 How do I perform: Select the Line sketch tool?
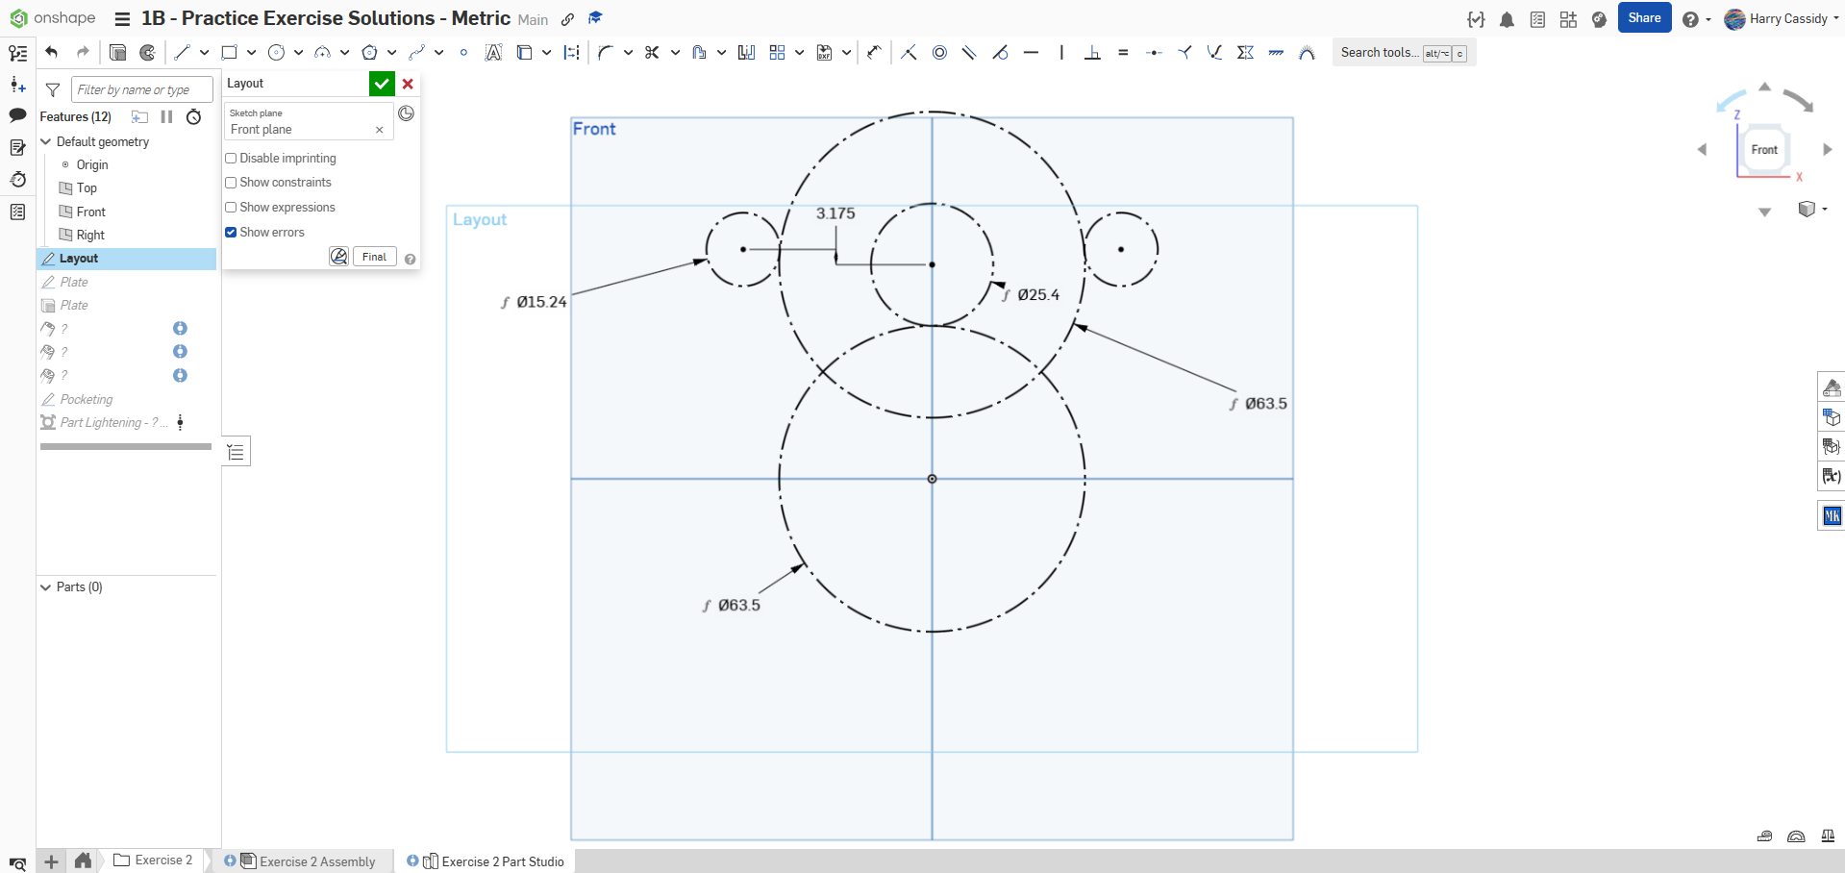(182, 53)
